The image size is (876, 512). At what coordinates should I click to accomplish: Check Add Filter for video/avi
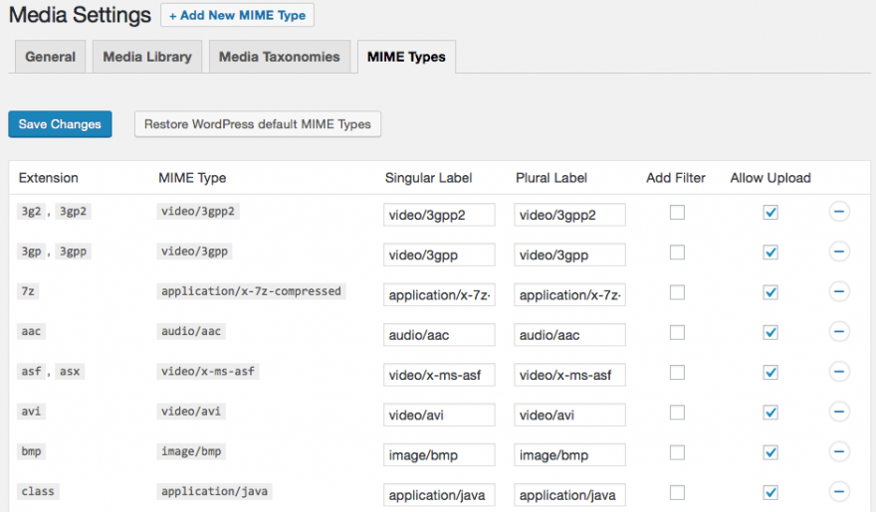tap(677, 412)
